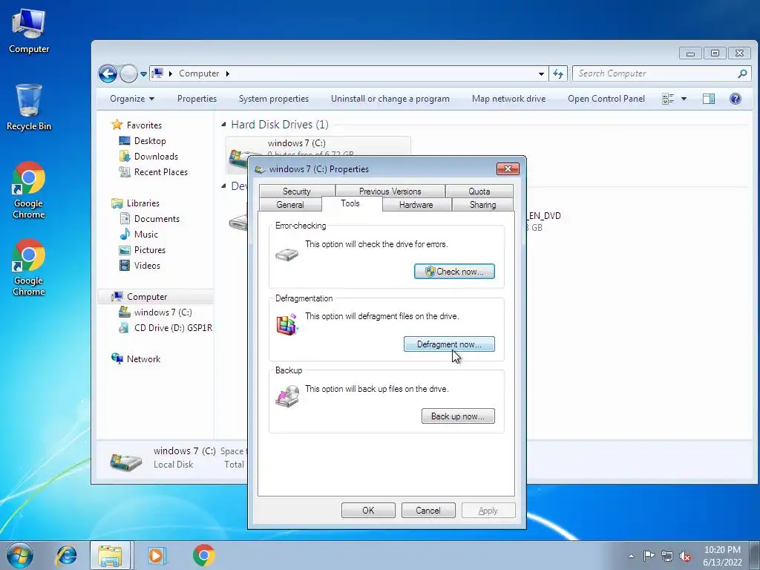Select Music library
The image size is (760, 570).
(139, 235)
